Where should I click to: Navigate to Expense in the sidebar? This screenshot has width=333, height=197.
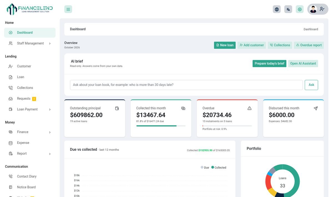point(30,143)
